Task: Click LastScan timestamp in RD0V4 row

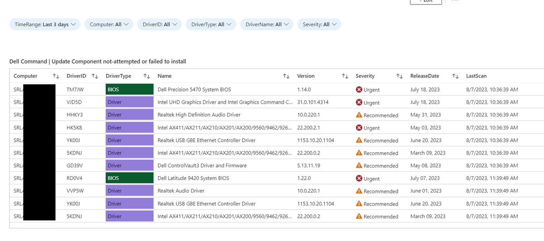Action: [492, 178]
